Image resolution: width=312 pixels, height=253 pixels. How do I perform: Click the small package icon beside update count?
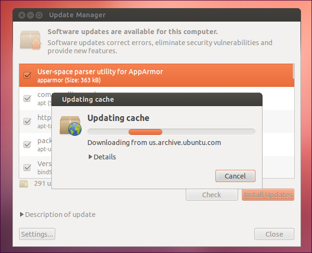click(24, 183)
